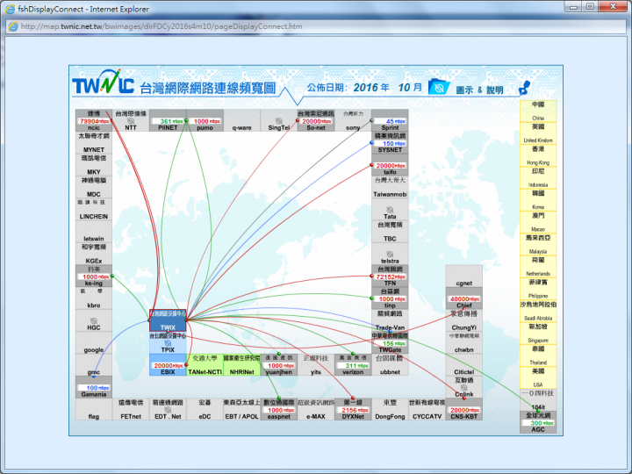This screenshot has height=474, width=632.
Task: Select the CNS-KBT provider cell
Action: (x=464, y=409)
